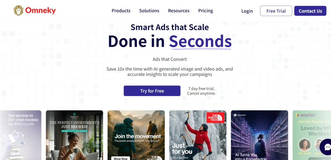Click the Login link
The width and height of the screenshot is (331, 160).
point(247,11)
